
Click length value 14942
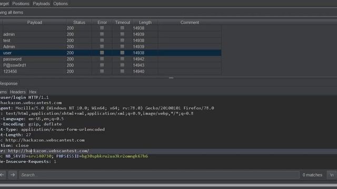(138, 59)
